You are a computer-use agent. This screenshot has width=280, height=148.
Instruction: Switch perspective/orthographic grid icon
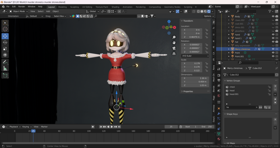coord(174,54)
